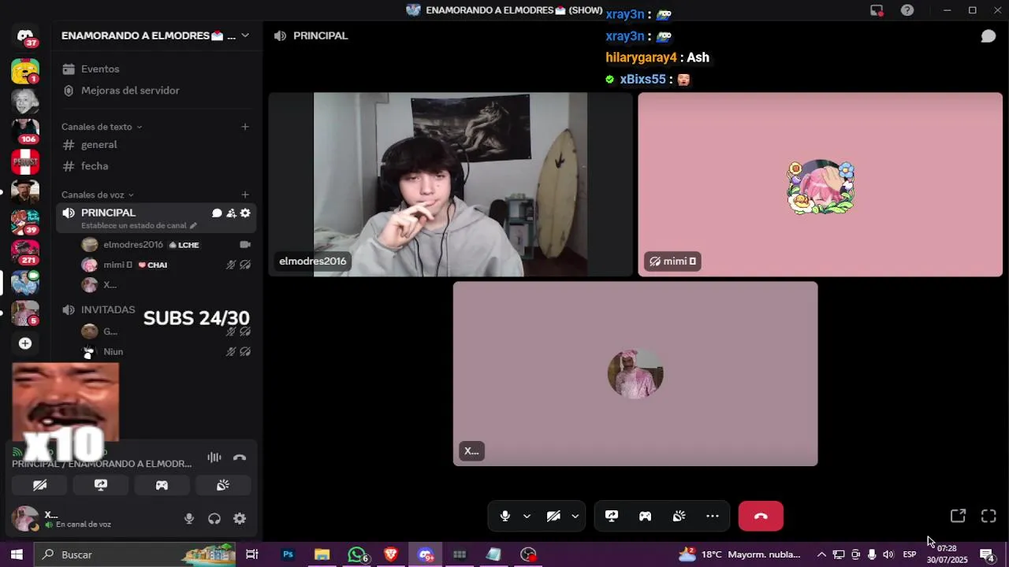
Task: Open user settings gear
Action: 240,518
